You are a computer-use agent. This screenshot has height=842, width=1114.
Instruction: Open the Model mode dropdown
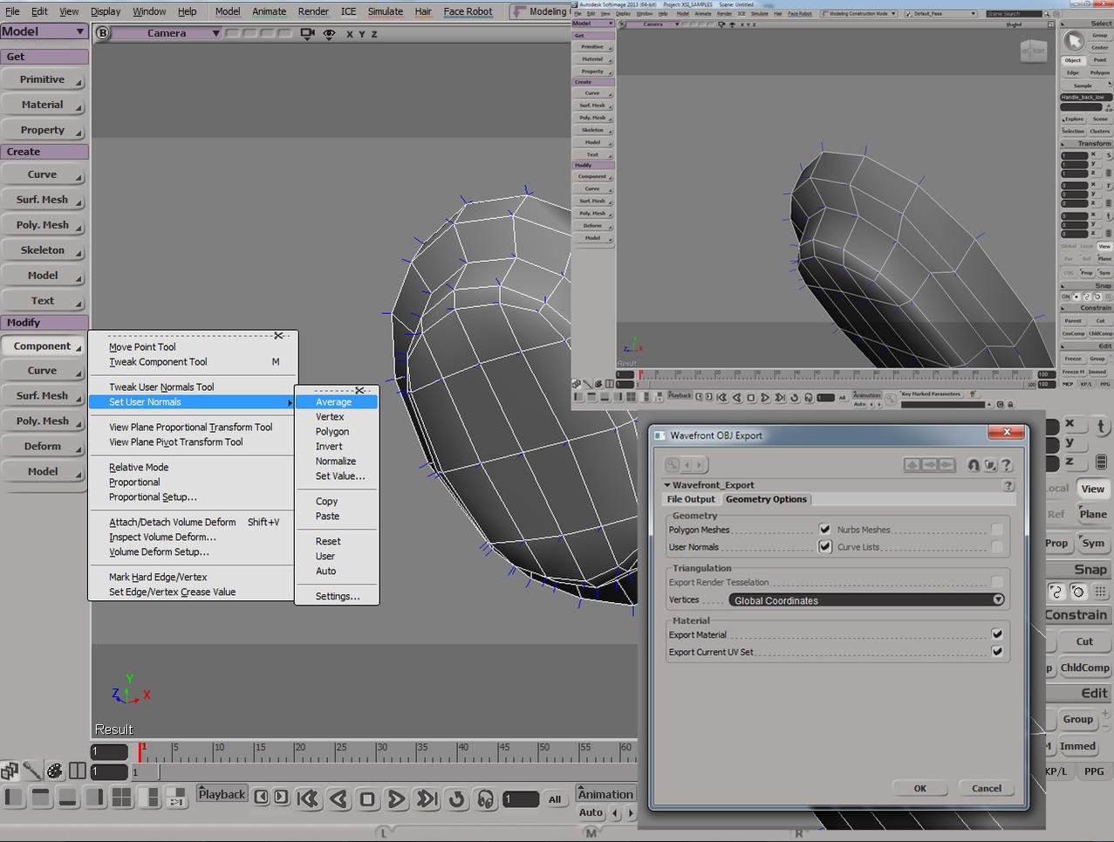pos(42,31)
